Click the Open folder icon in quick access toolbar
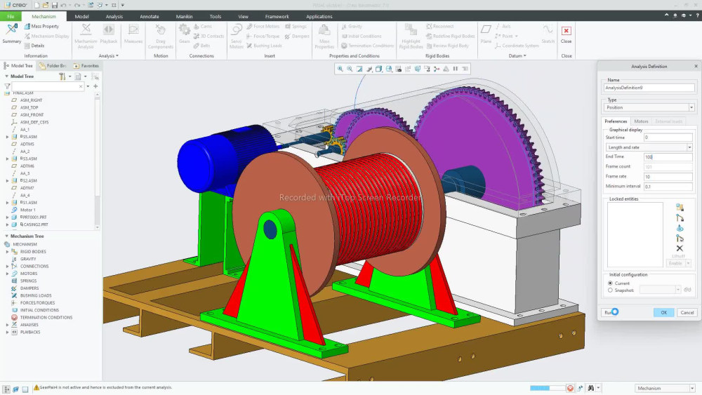 (45, 6)
